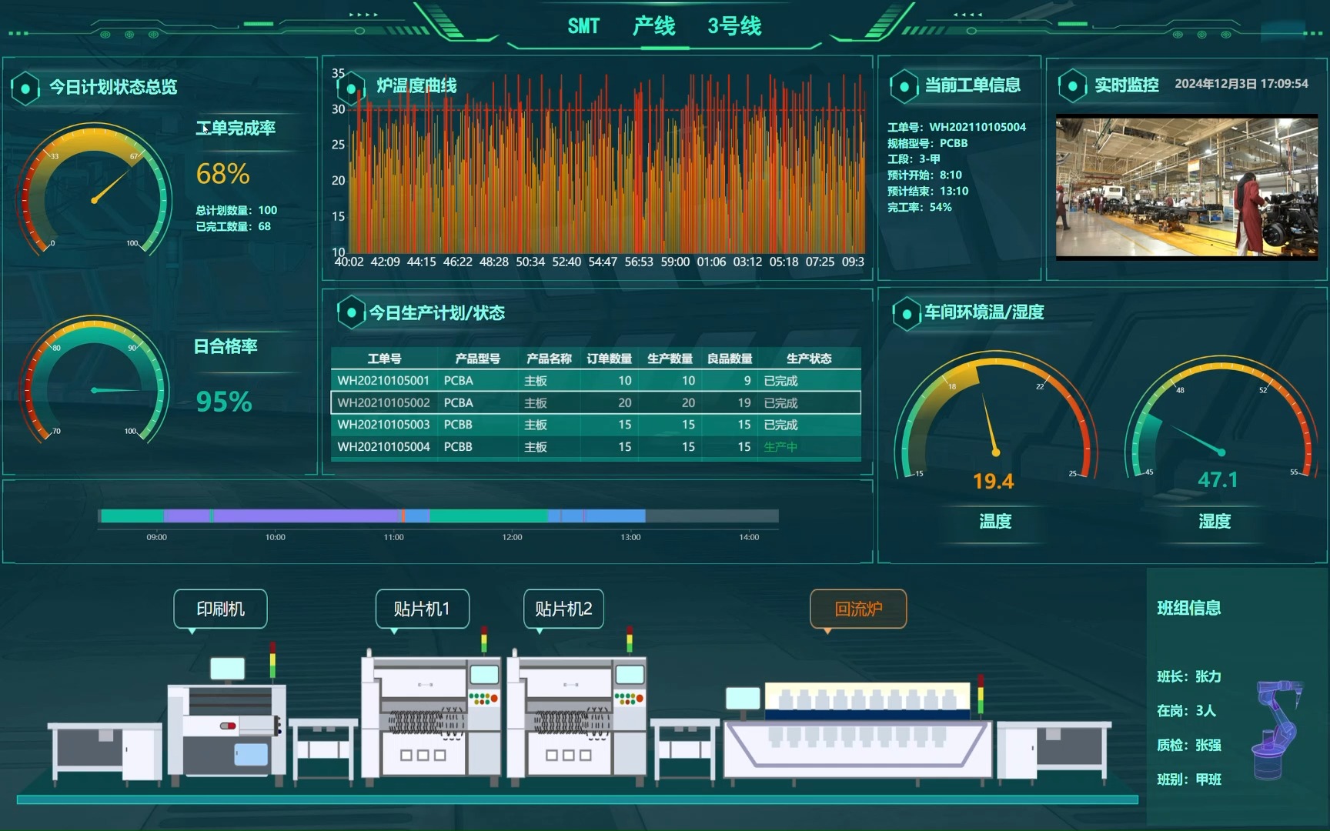Viewport: 1330px width, 831px height.
Task: Select the 贴片机1 placement machine graphic
Action: [431, 717]
